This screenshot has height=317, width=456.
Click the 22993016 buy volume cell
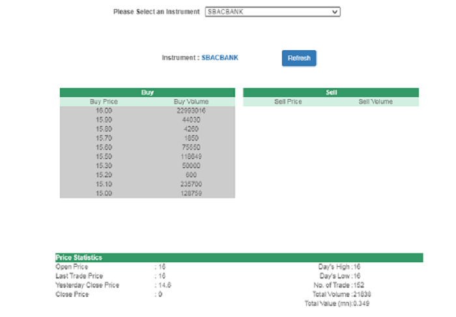(x=191, y=111)
